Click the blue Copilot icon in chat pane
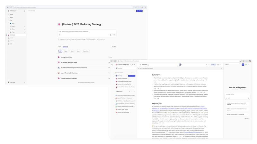Image resolution: width=257 pixels, height=144 pixels. [243, 65]
